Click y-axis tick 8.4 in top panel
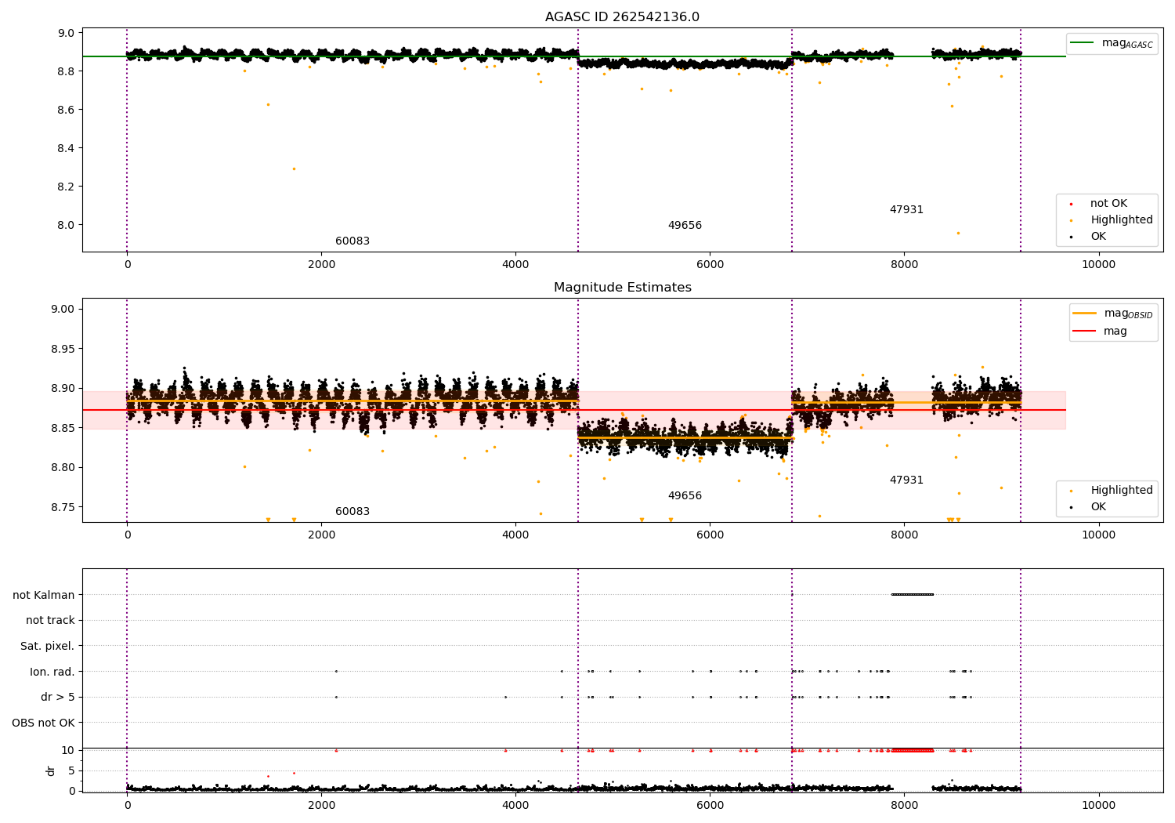Image resolution: width=1175 pixels, height=823 pixels. [66, 149]
